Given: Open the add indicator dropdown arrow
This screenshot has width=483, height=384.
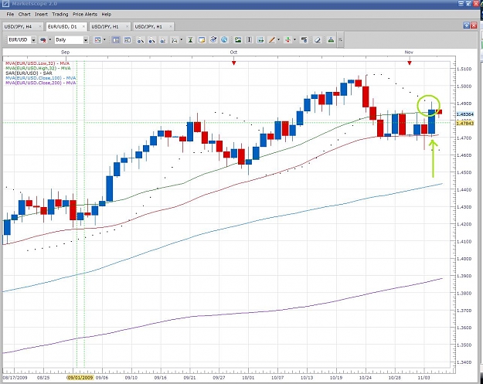Looking at the screenshot, I should click(x=294, y=39).
